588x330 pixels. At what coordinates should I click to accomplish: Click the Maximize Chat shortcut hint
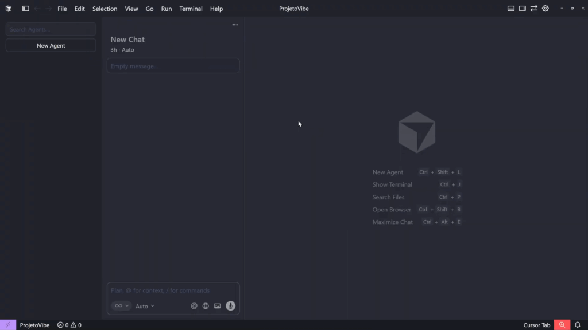point(417,222)
